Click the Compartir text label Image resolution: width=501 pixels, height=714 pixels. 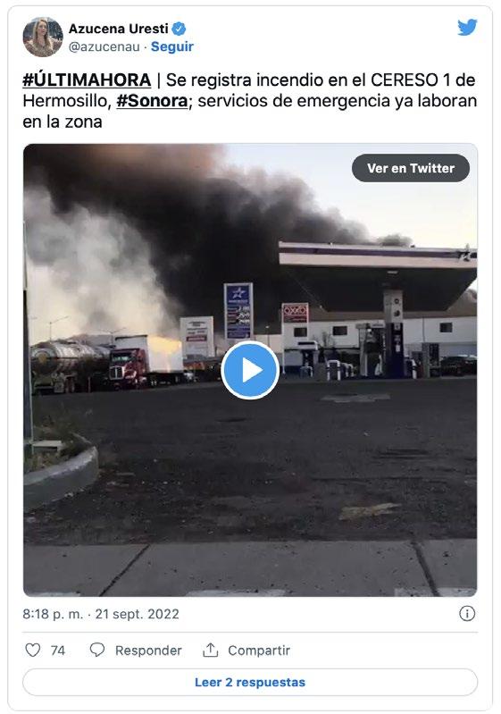[x=259, y=651]
